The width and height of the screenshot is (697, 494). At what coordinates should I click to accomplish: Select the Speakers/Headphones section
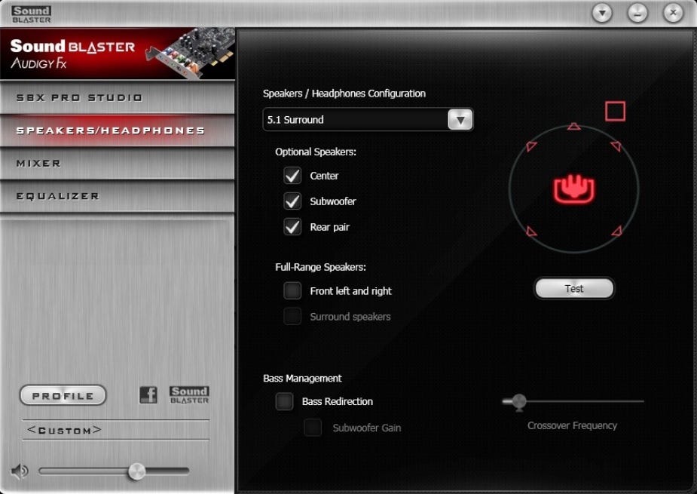(x=118, y=130)
